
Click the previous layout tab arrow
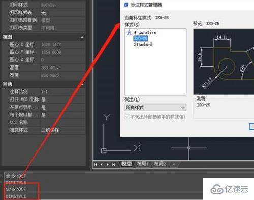pyautogui.click(x=102, y=164)
